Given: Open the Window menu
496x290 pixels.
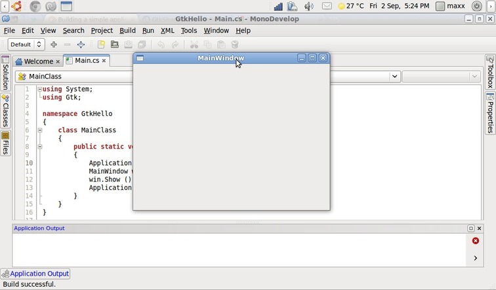Looking at the screenshot, I should pos(216,31).
